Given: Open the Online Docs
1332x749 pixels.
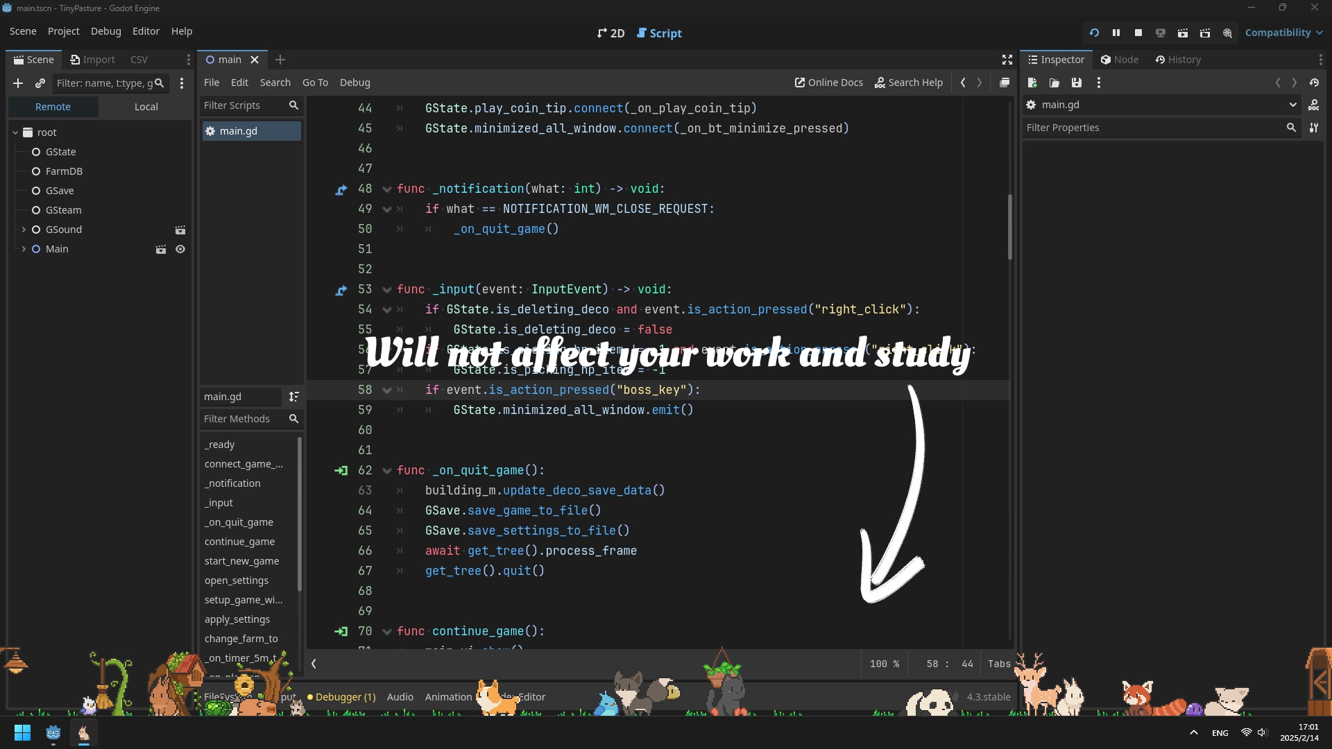Looking at the screenshot, I should [x=828, y=83].
